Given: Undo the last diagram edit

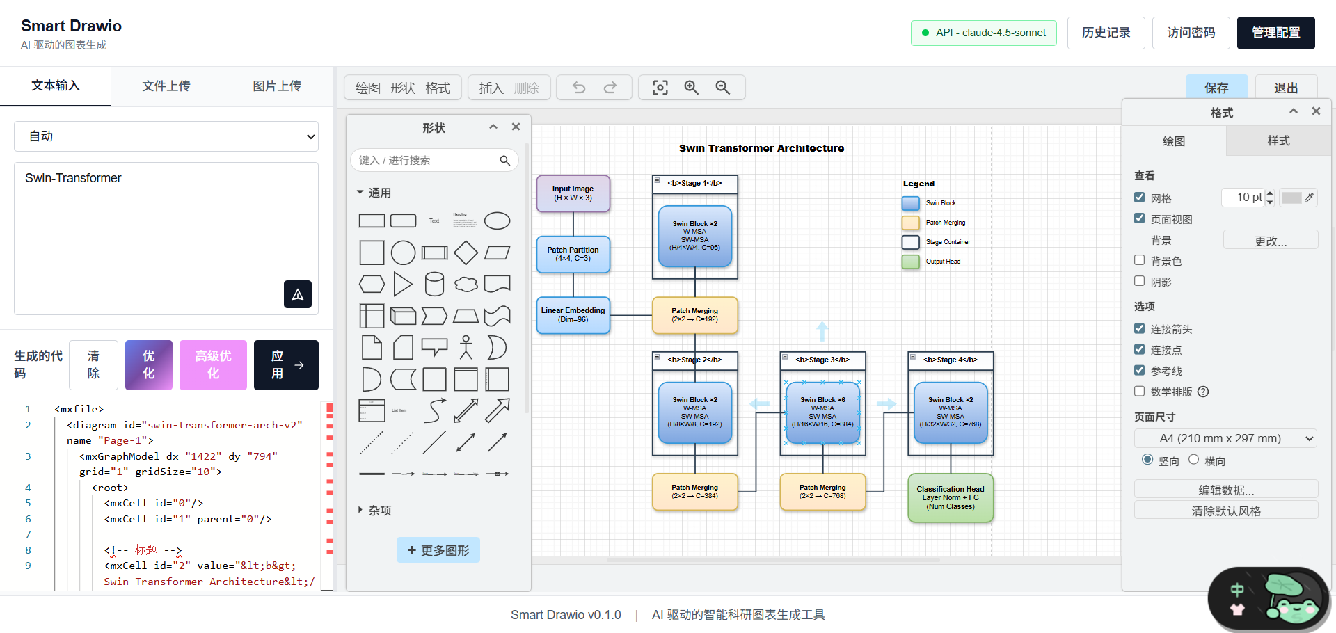Looking at the screenshot, I should tap(579, 88).
